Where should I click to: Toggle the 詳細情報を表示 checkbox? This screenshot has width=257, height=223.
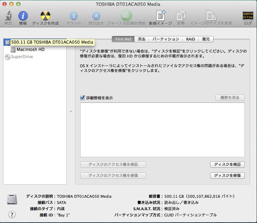click(x=82, y=98)
